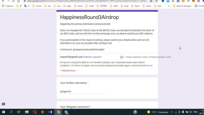Go back with the browser back arrow
This screenshot has height=115, width=204.
[3, 1]
